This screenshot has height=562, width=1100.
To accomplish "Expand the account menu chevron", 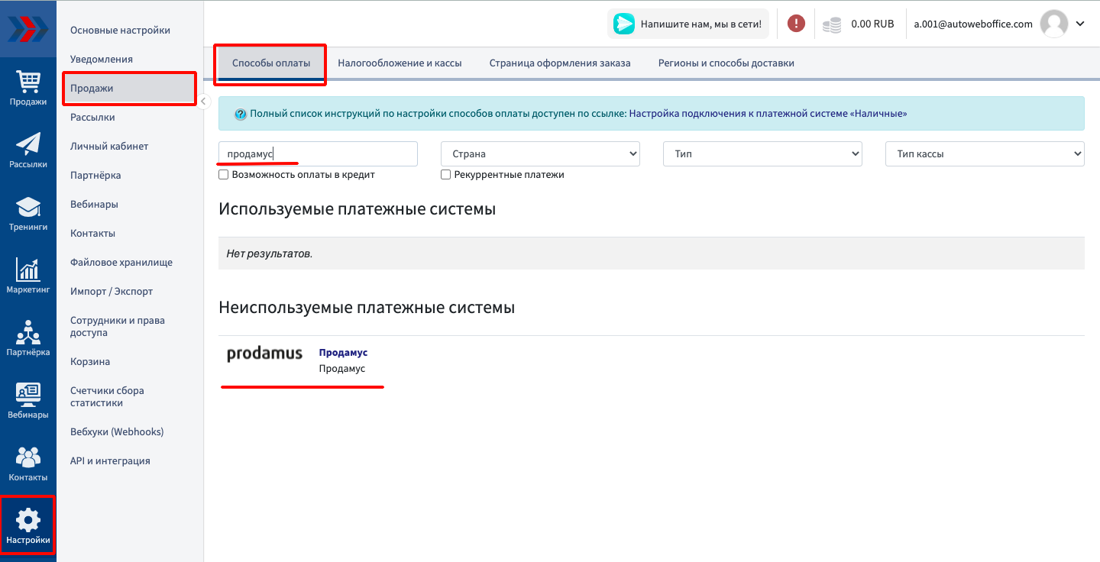I will 1080,24.
